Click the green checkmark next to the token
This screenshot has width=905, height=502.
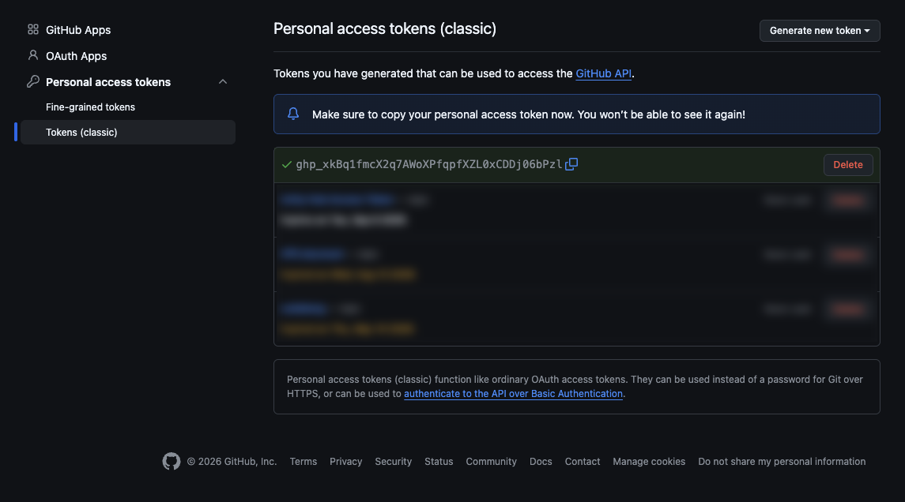(287, 164)
